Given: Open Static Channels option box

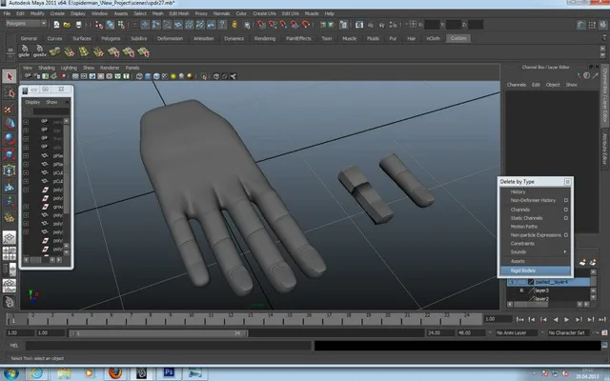Looking at the screenshot, I should [566, 218].
